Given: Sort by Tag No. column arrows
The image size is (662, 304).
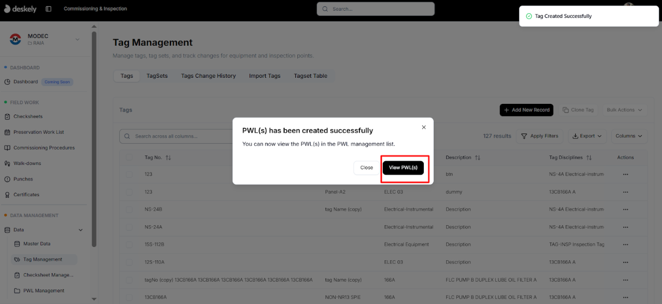Looking at the screenshot, I should coord(168,158).
